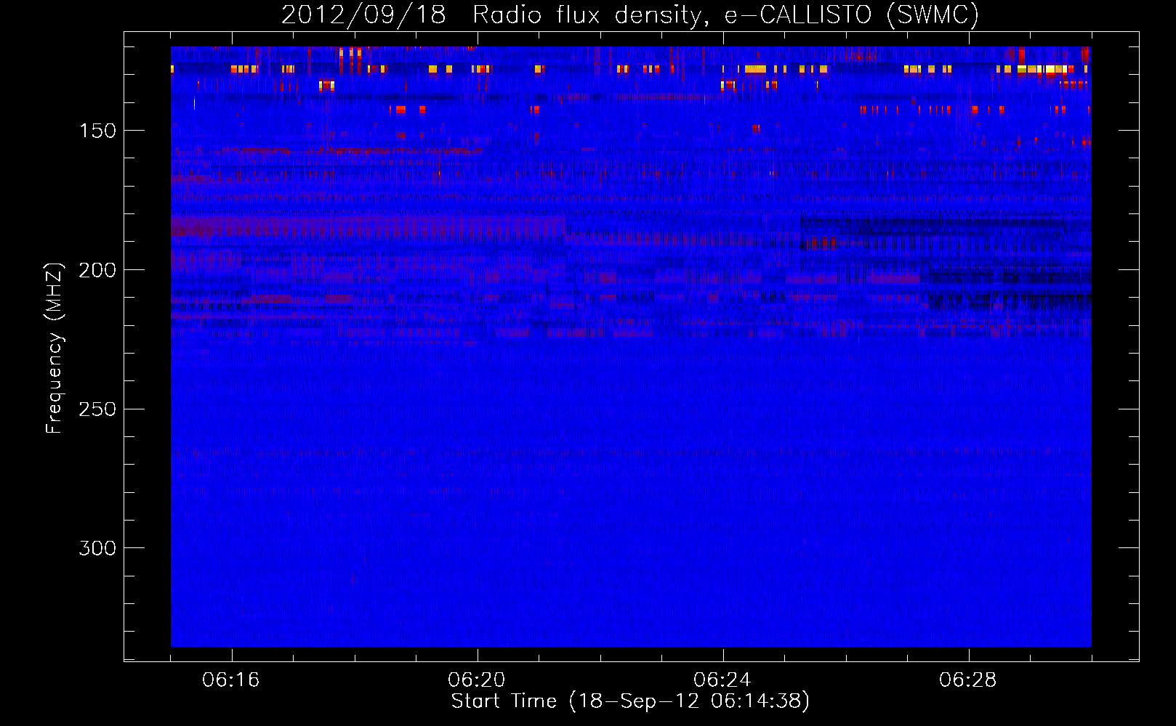Click the 200 frequency tick label

(97, 270)
